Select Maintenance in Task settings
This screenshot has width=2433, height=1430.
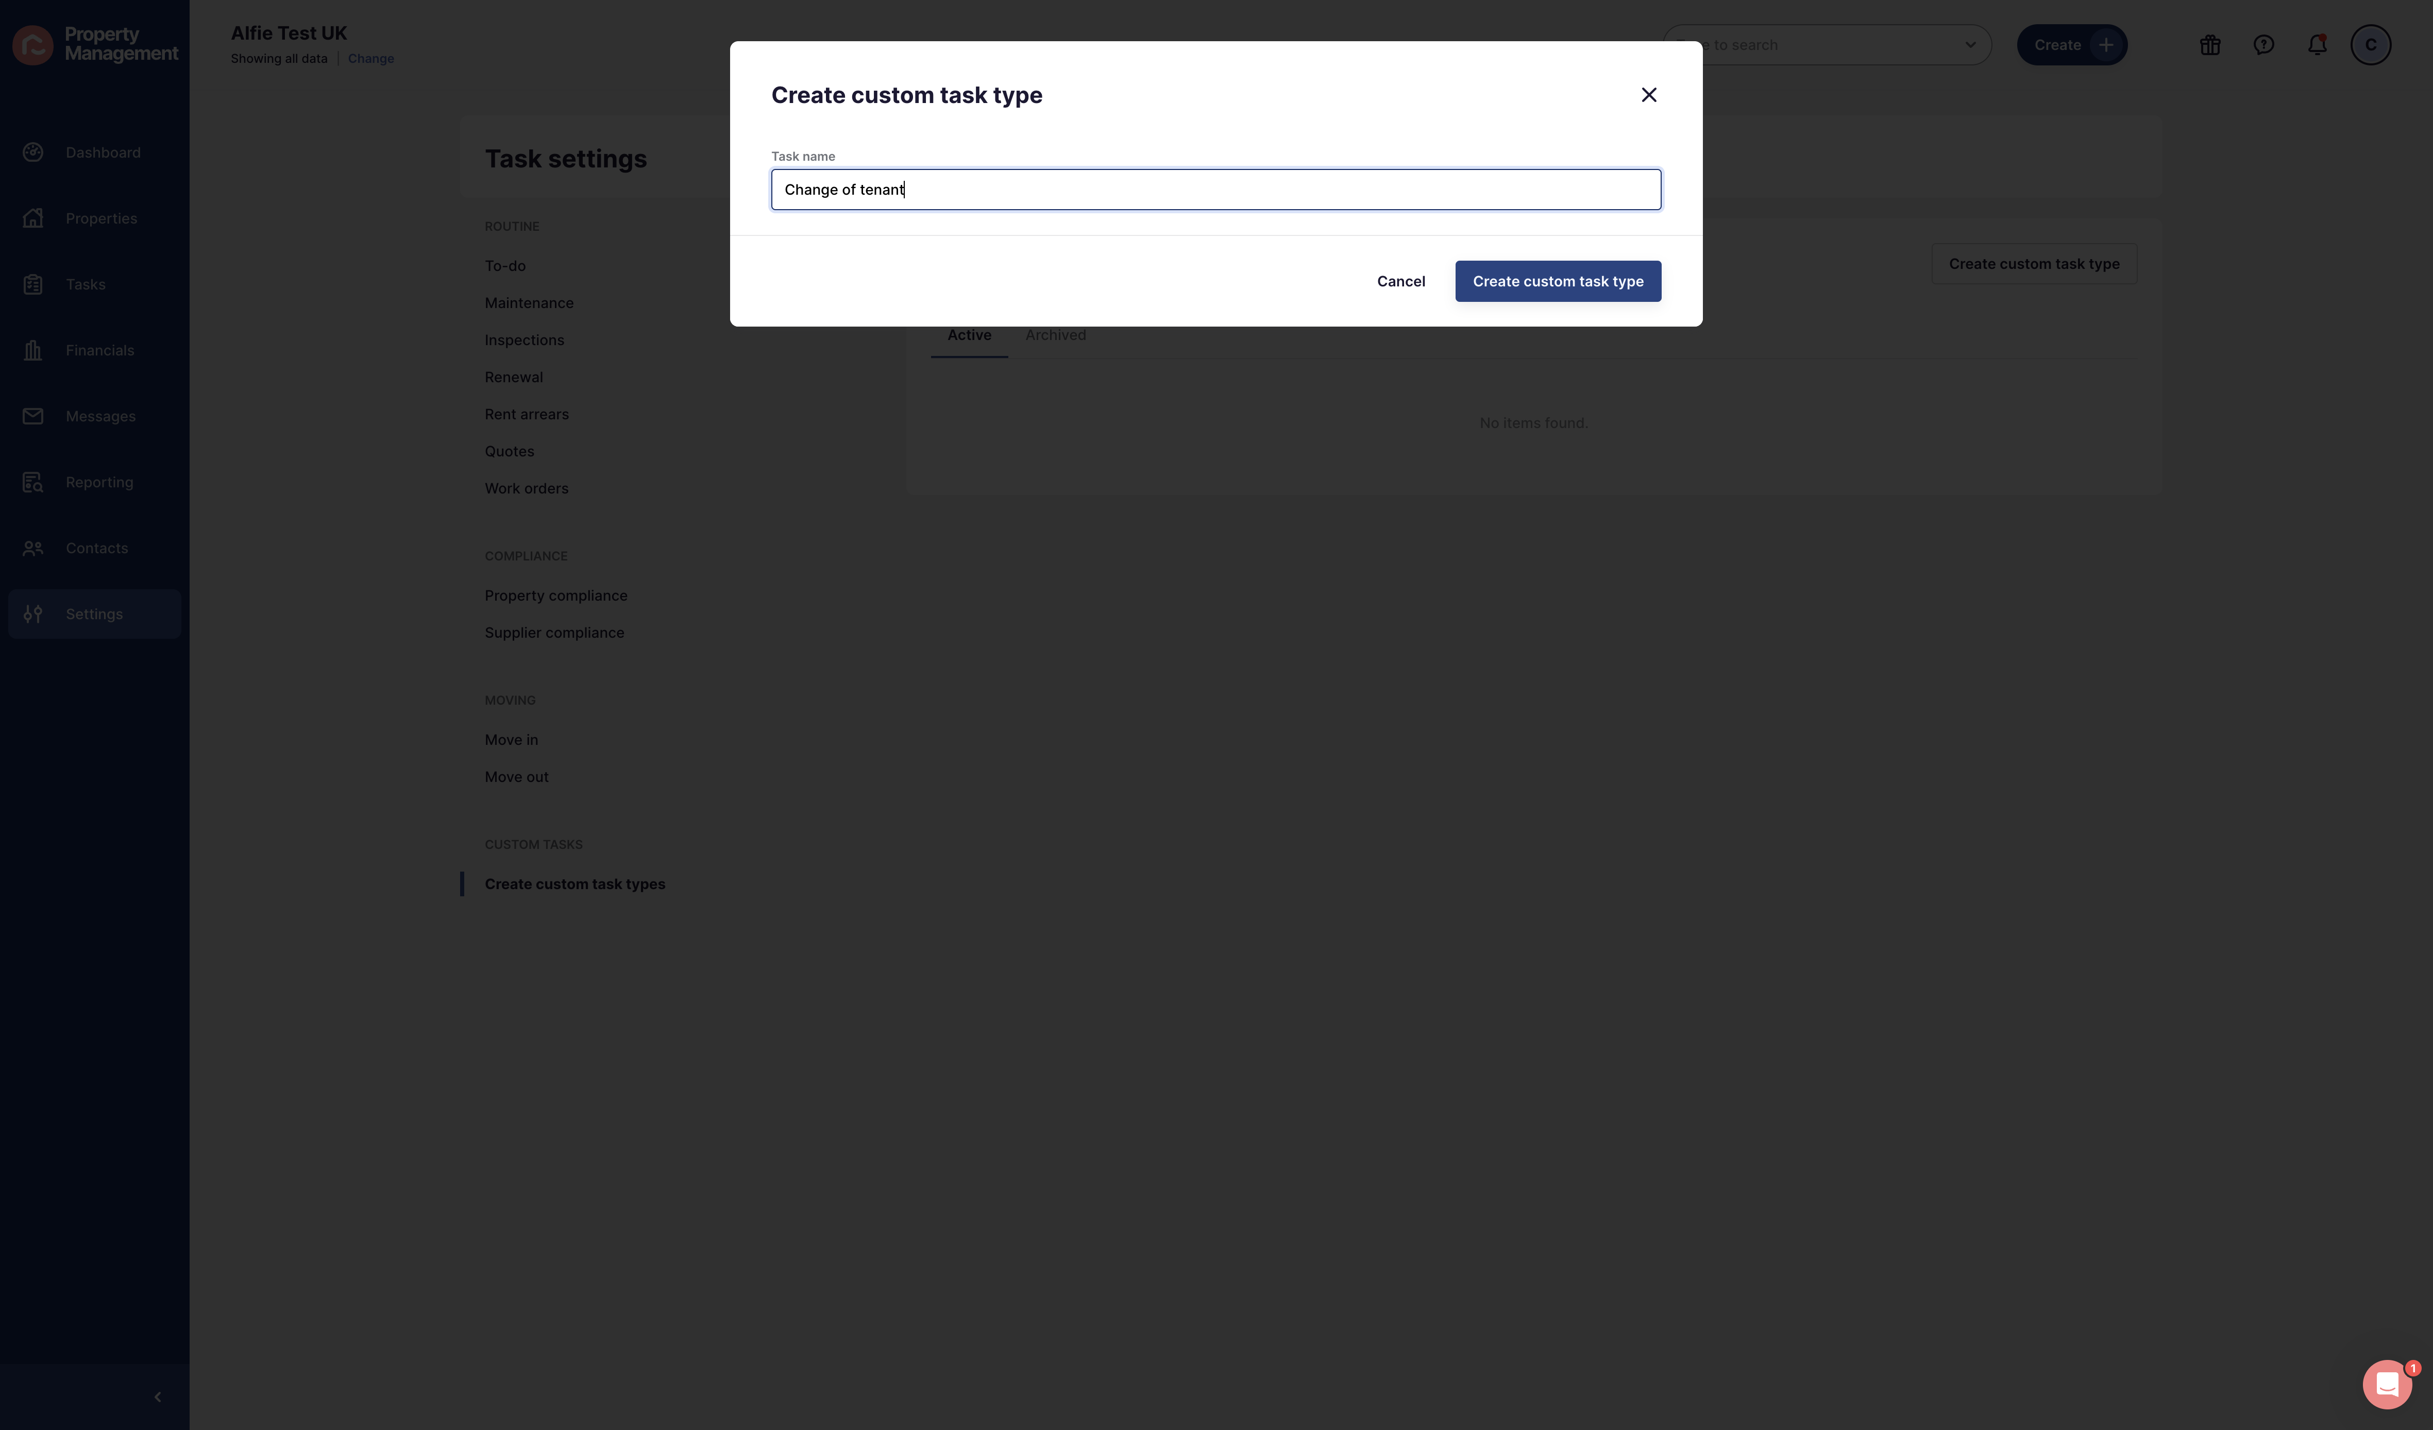click(529, 303)
